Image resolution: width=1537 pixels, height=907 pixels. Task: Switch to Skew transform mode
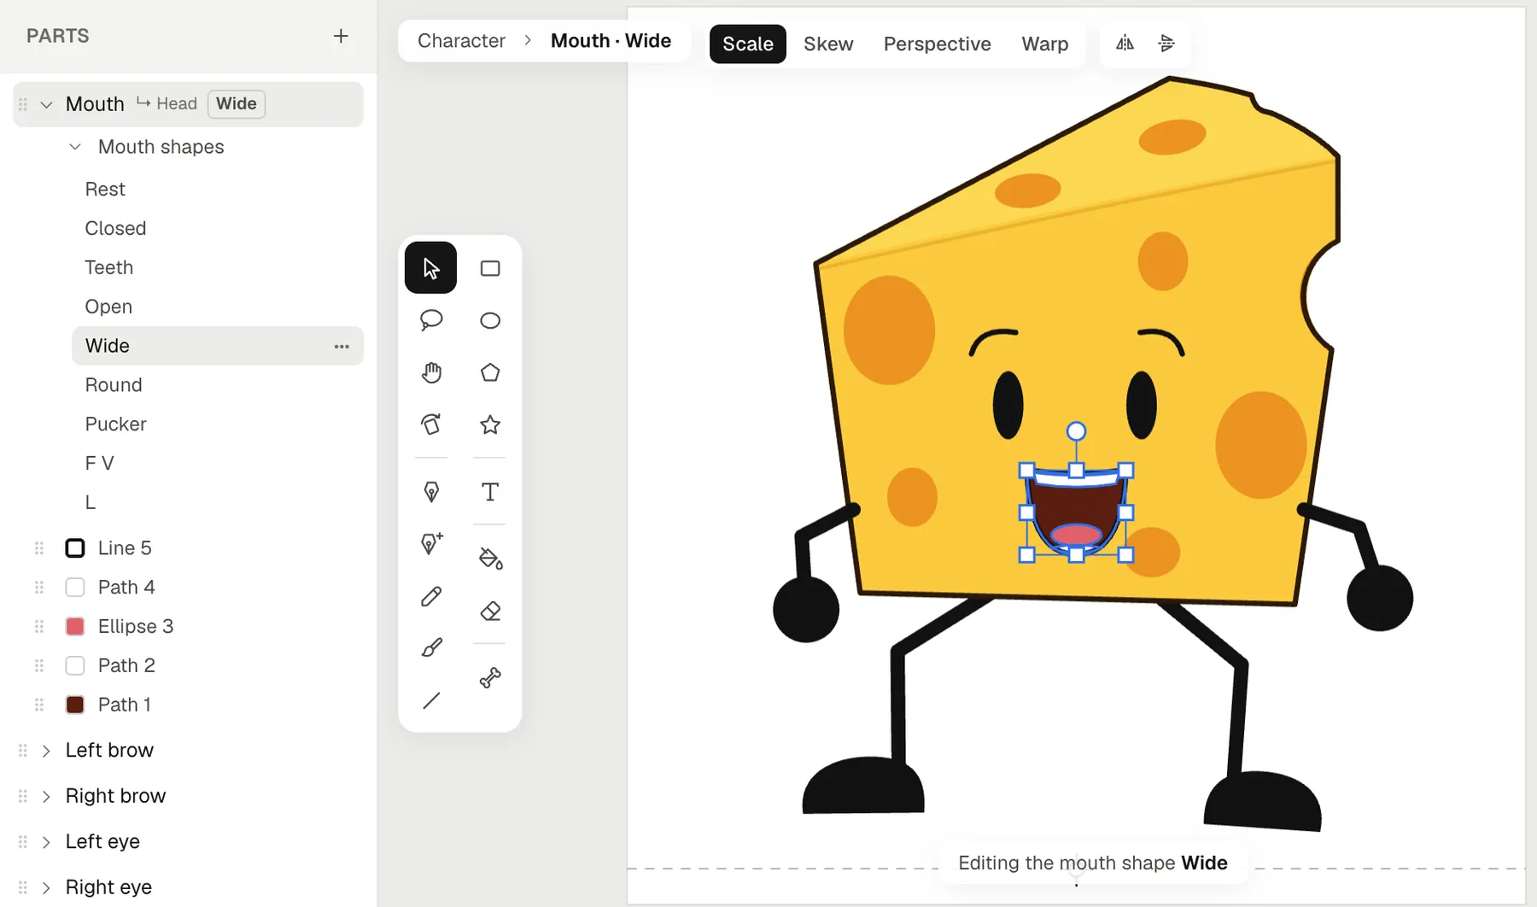pyautogui.click(x=828, y=44)
